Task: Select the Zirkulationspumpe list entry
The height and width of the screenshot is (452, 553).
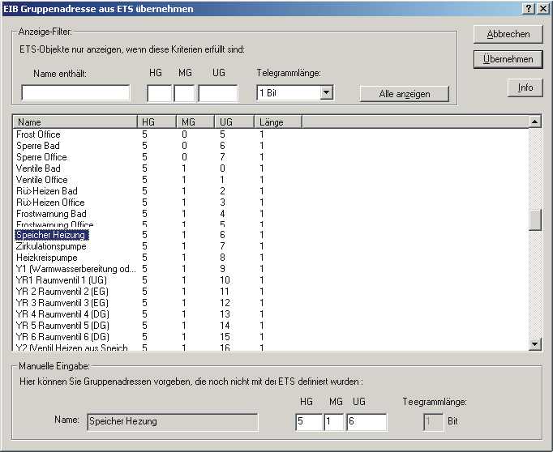Action: coord(45,246)
